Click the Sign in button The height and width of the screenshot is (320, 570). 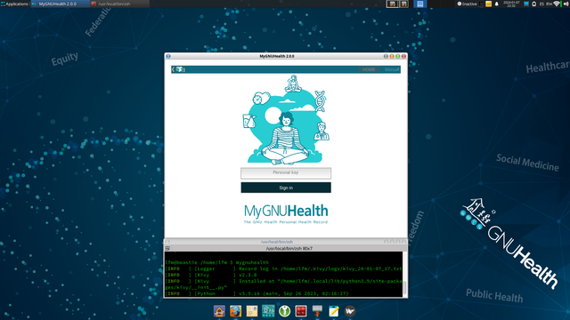point(286,188)
